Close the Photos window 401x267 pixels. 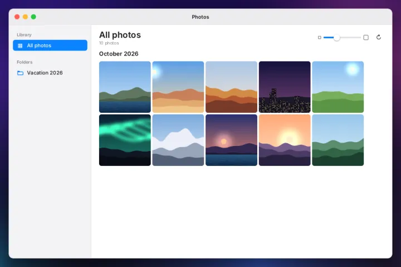(x=17, y=17)
